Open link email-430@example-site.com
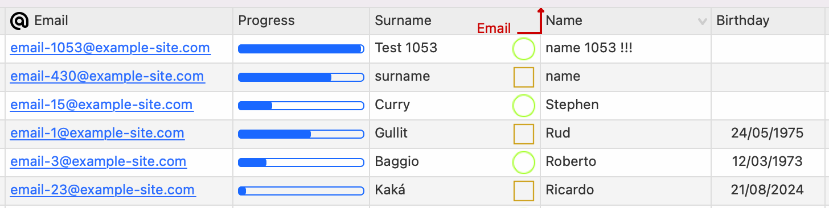 click(107, 77)
